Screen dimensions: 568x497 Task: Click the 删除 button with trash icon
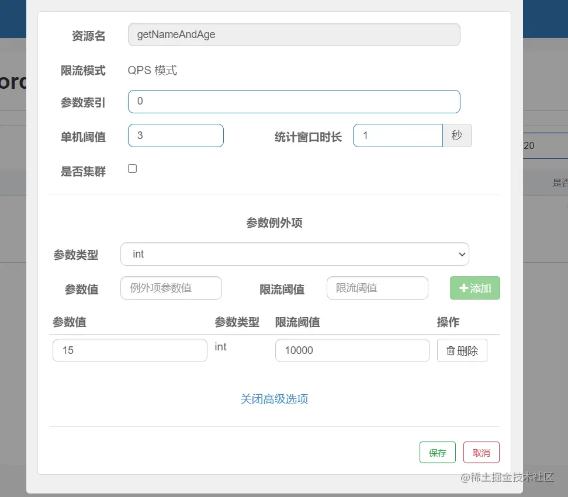click(462, 350)
